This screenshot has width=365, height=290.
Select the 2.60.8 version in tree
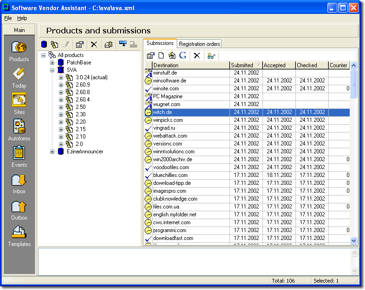83,92
